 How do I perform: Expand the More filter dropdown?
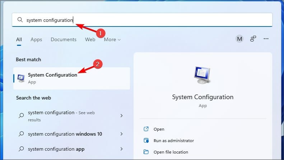point(112,39)
